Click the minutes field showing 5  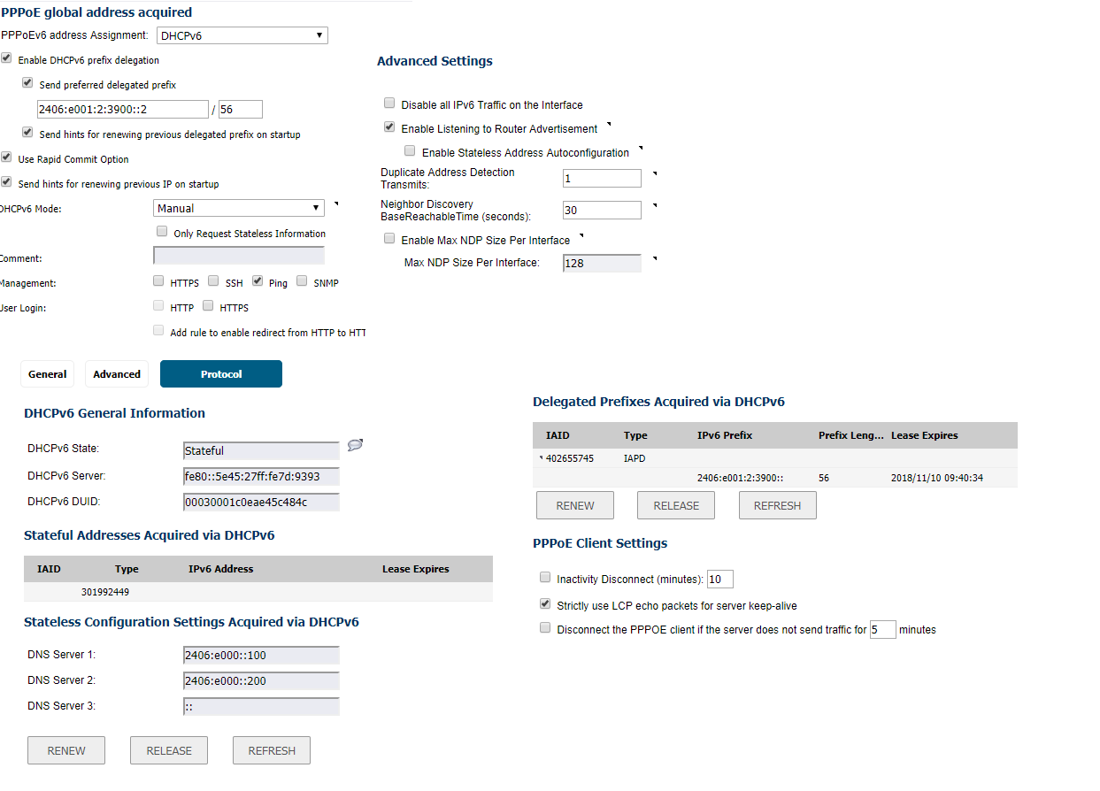pos(883,630)
